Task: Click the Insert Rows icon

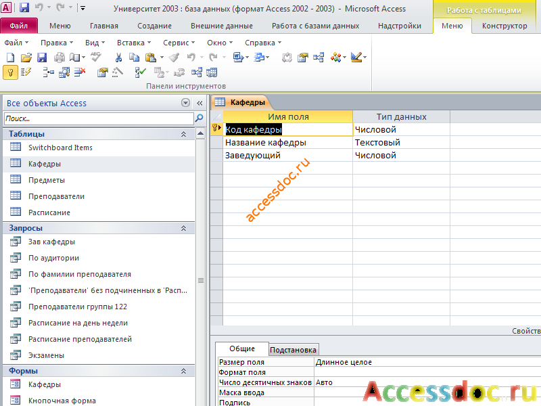Action: pyautogui.click(x=48, y=72)
